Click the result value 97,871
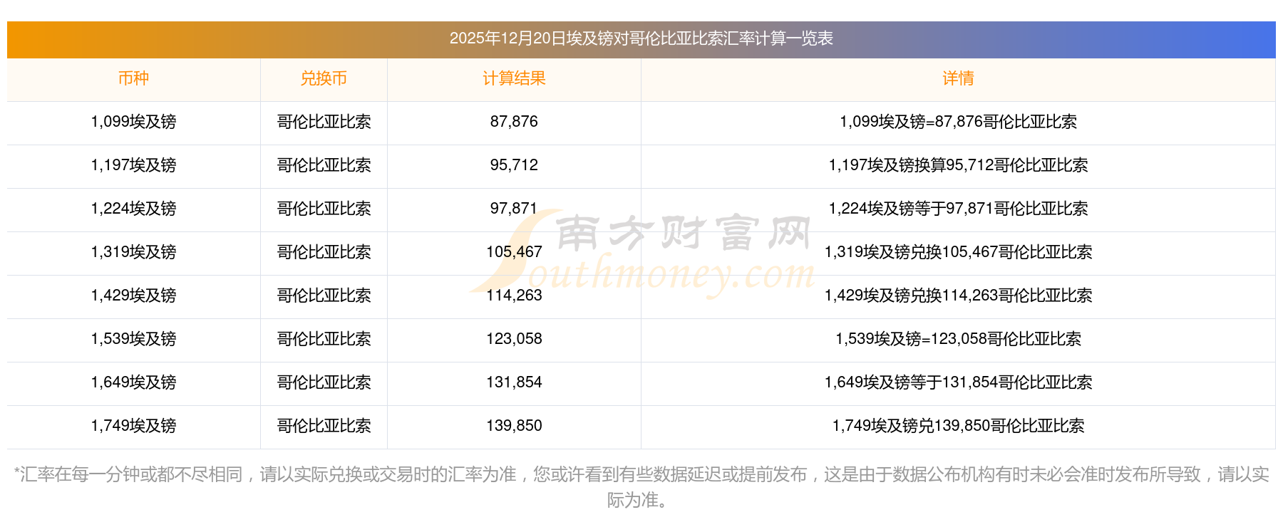This screenshot has width=1283, height=522. tap(514, 209)
